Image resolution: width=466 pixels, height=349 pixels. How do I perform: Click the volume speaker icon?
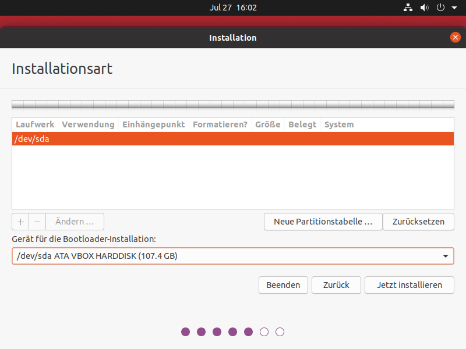point(424,8)
